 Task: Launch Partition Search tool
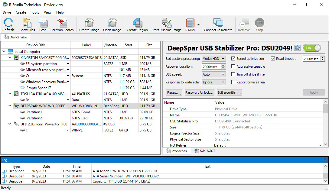tap(62, 23)
